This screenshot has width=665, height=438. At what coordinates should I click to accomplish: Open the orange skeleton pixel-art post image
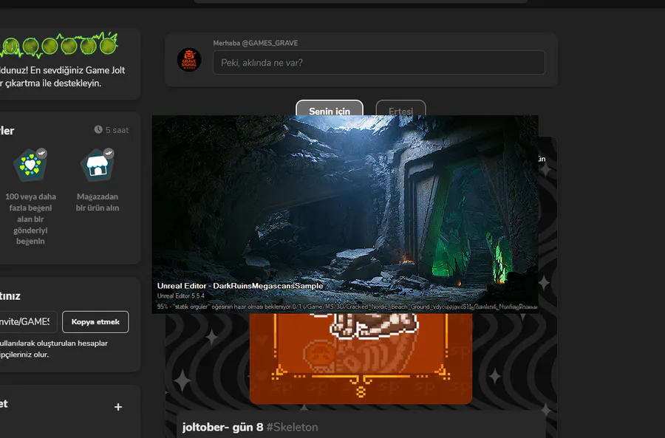361,358
